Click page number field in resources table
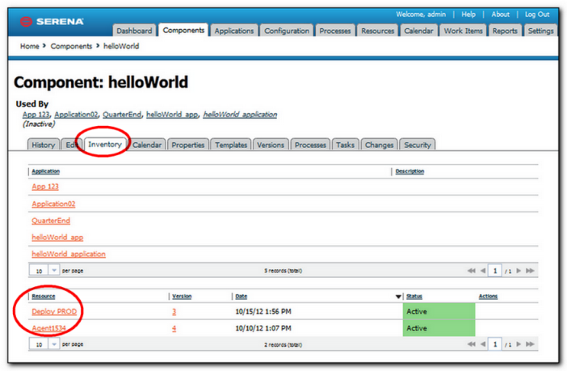Image resolution: width=567 pixels, height=371 pixels. pyautogui.click(x=494, y=344)
